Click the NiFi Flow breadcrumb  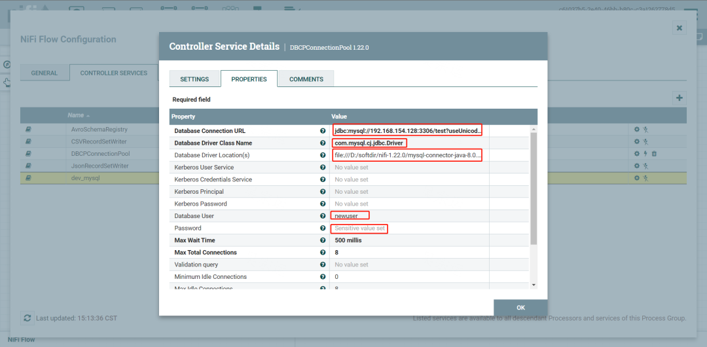pyautogui.click(x=21, y=339)
